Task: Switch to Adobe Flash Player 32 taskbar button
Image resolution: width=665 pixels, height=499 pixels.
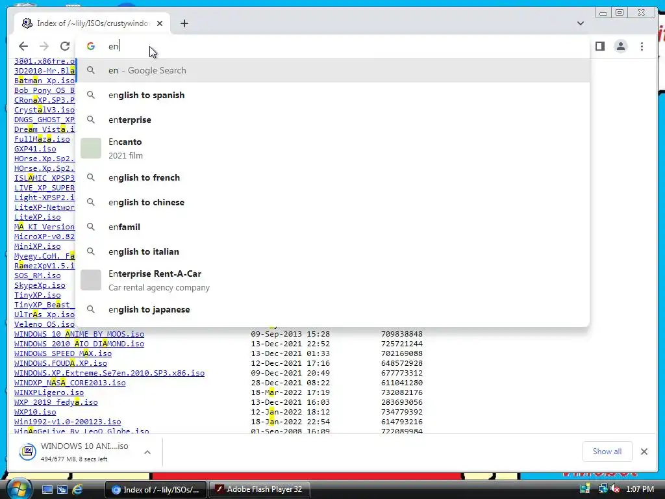Action: pos(260,490)
